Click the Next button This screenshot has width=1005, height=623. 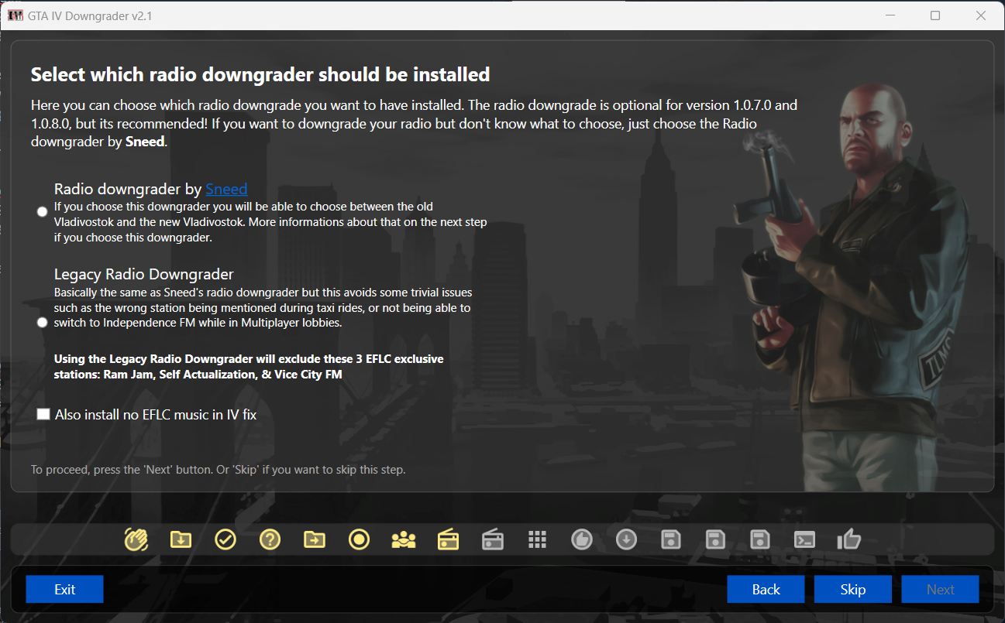click(941, 589)
